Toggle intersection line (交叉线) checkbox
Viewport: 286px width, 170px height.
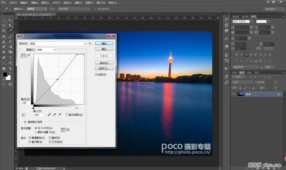50,142
